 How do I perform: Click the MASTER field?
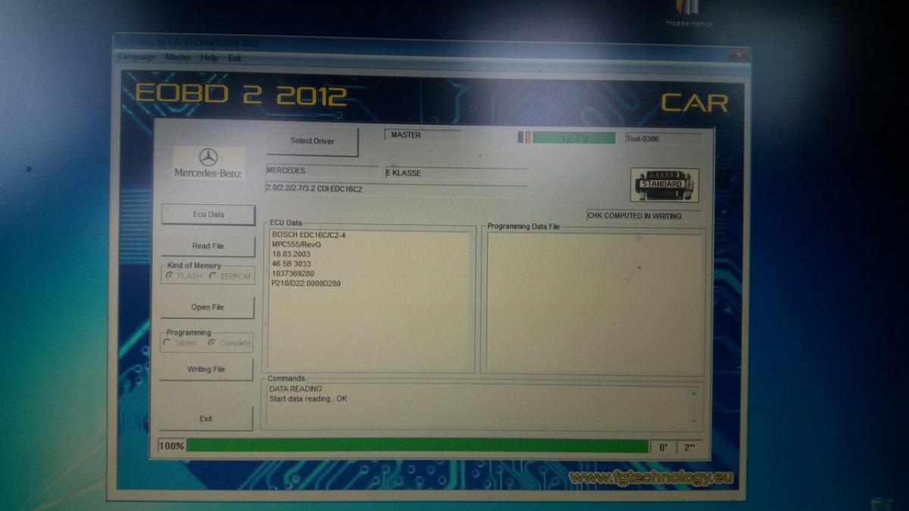pyautogui.click(x=423, y=136)
